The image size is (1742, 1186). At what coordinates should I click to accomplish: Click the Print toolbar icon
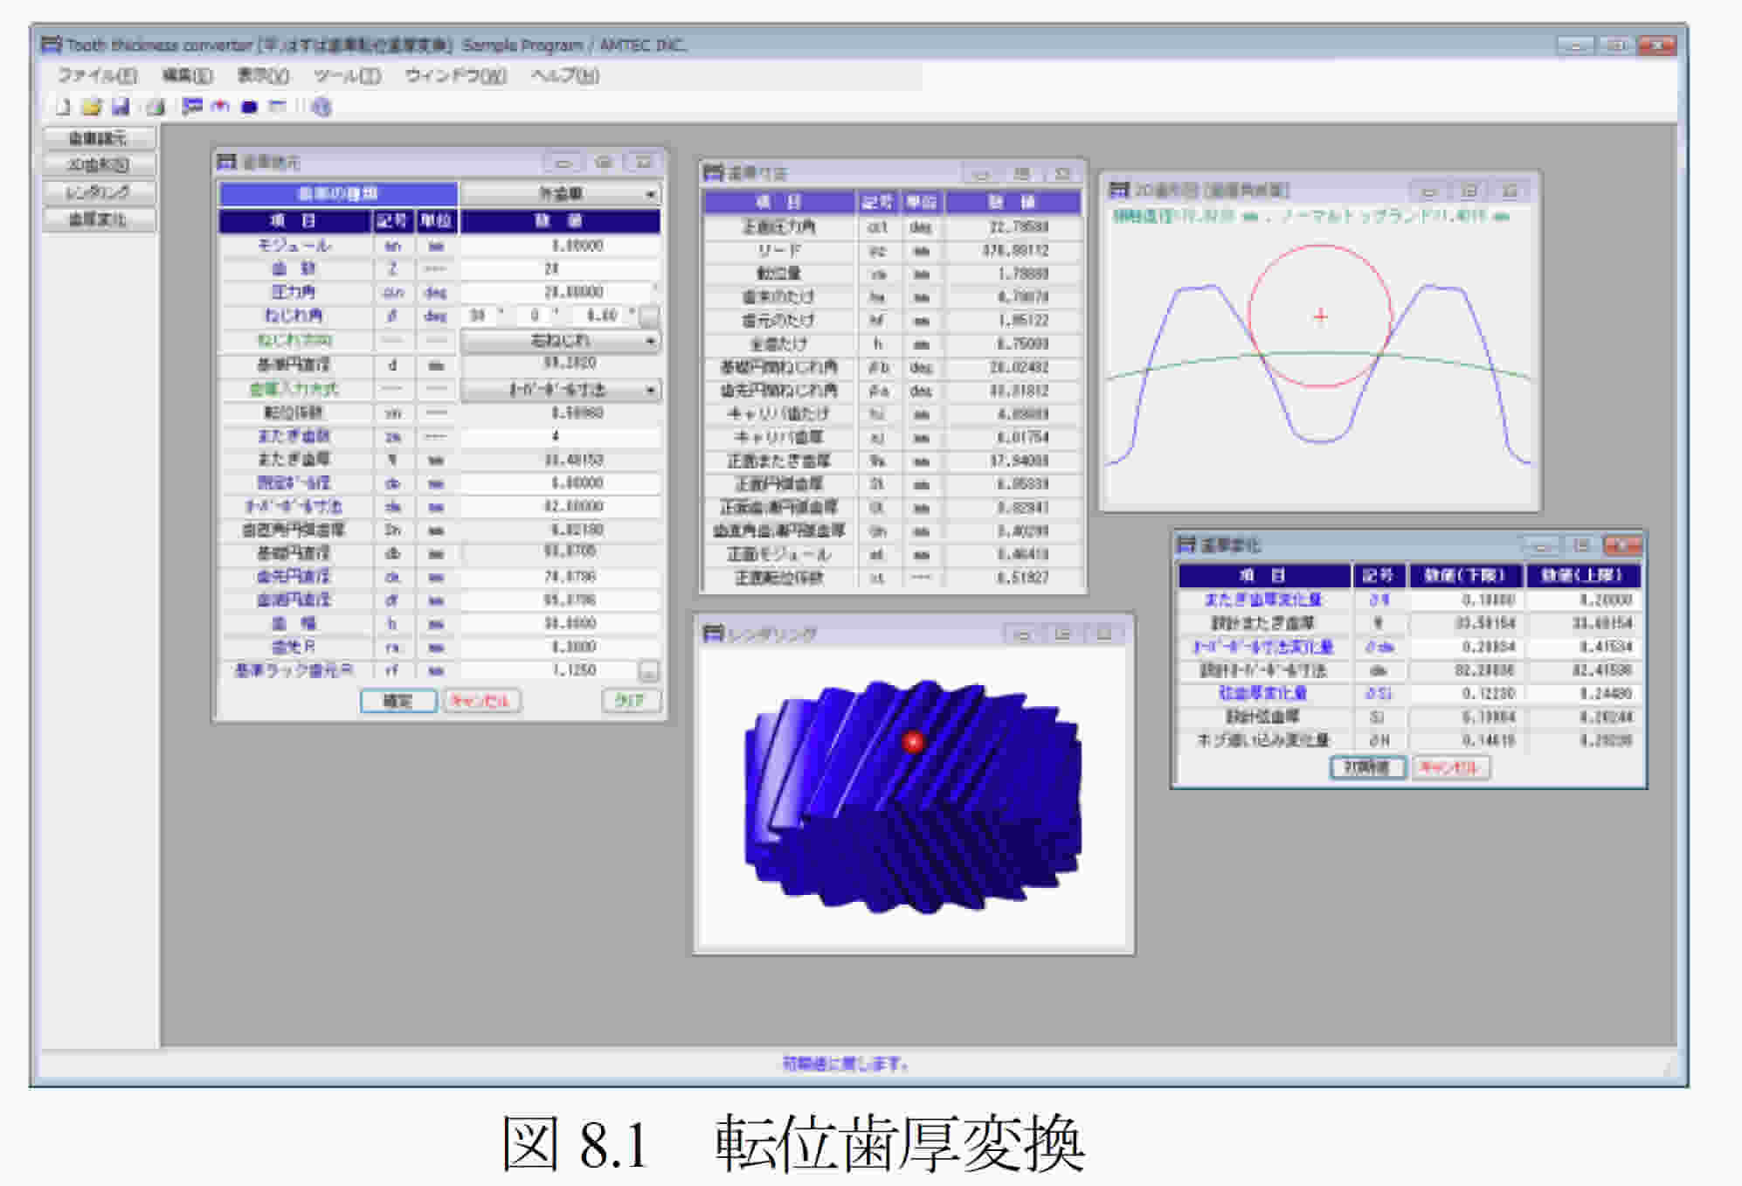156,107
